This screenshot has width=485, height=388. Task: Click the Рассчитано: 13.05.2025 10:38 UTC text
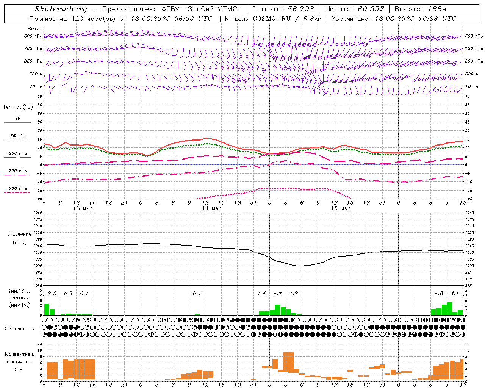click(x=393, y=19)
